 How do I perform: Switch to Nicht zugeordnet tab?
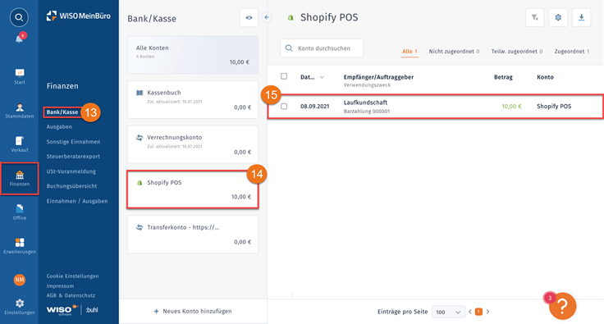(x=454, y=52)
